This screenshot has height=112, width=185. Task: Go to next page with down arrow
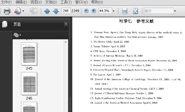(56, 11)
